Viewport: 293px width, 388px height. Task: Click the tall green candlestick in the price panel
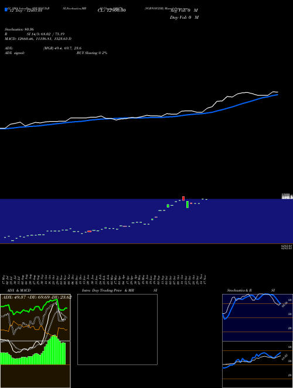click(188, 205)
